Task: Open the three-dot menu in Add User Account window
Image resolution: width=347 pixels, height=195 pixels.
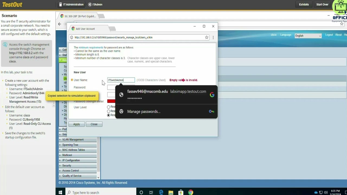Action: tap(213, 37)
